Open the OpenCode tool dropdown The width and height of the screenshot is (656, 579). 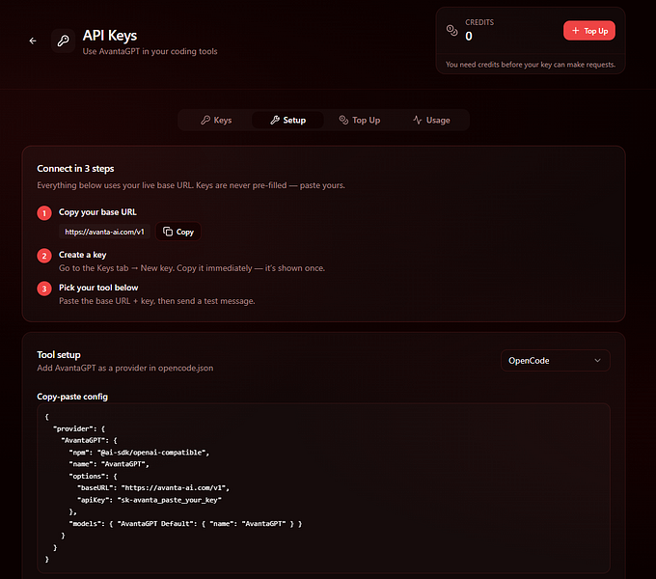click(x=555, y=361)
